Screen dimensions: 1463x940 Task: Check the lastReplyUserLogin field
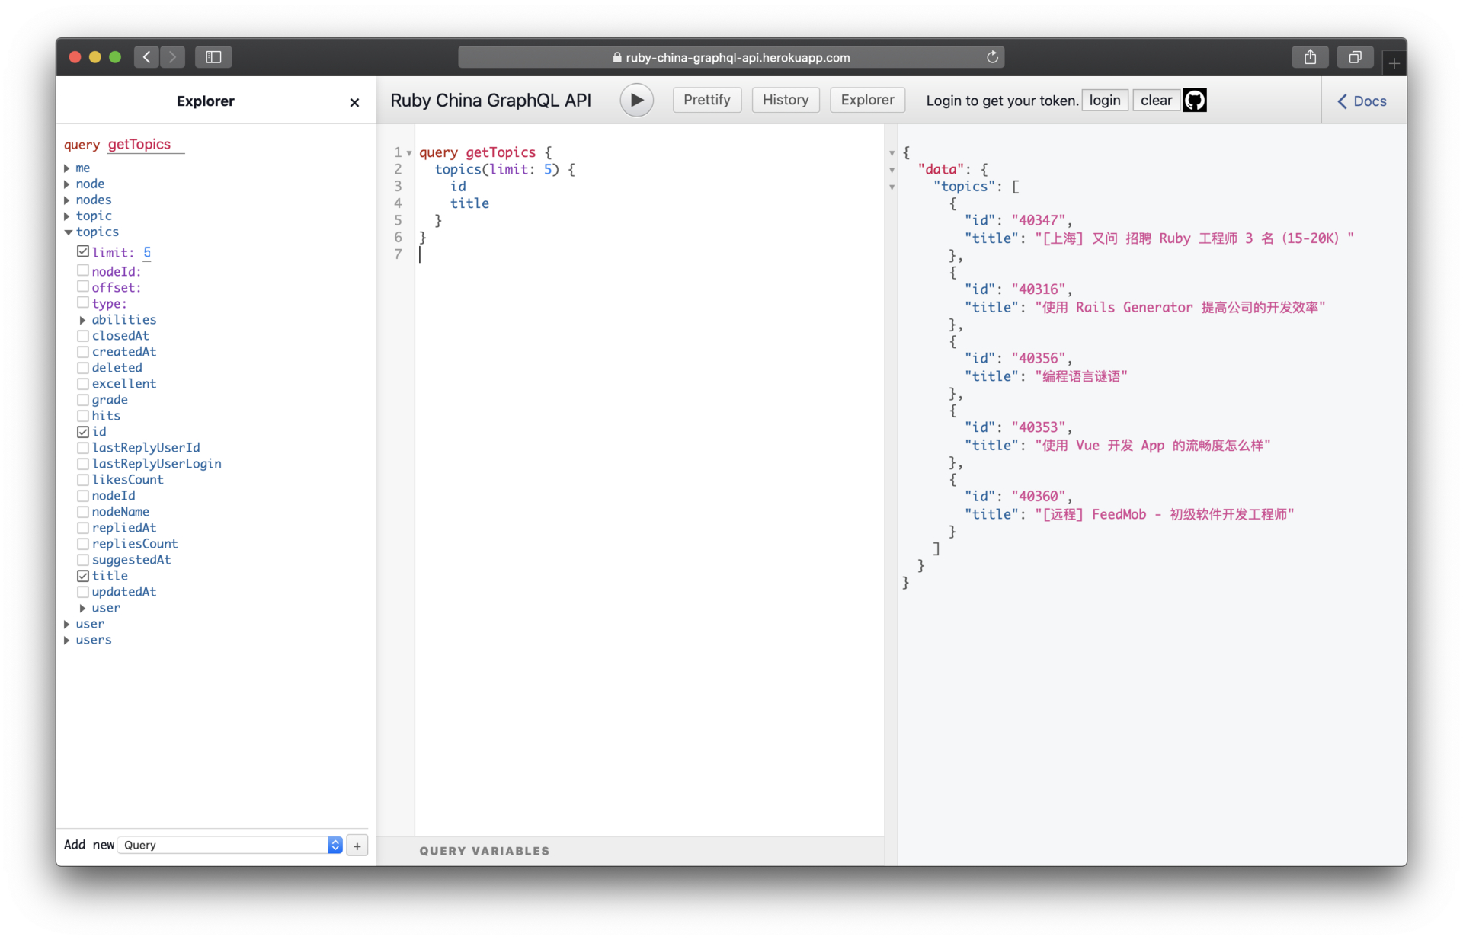[83, 463]
